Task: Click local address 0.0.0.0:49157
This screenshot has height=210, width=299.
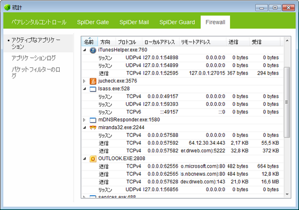Action: tap(163, 97)
